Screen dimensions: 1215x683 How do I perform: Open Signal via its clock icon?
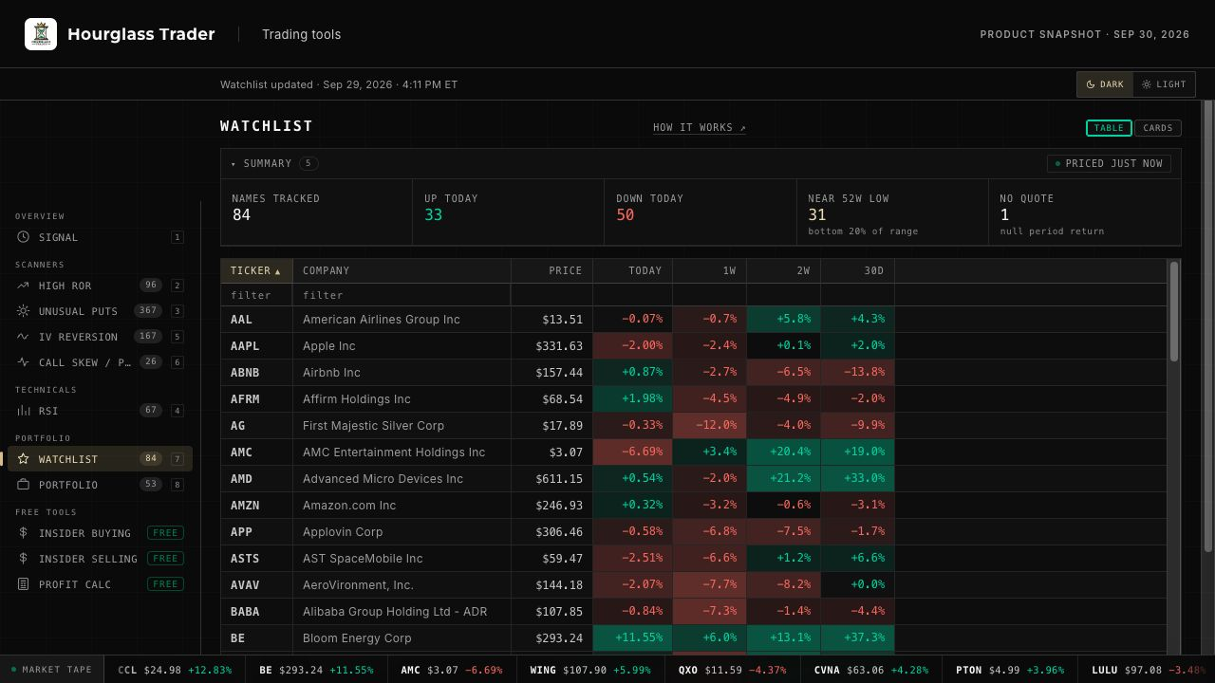23,237
